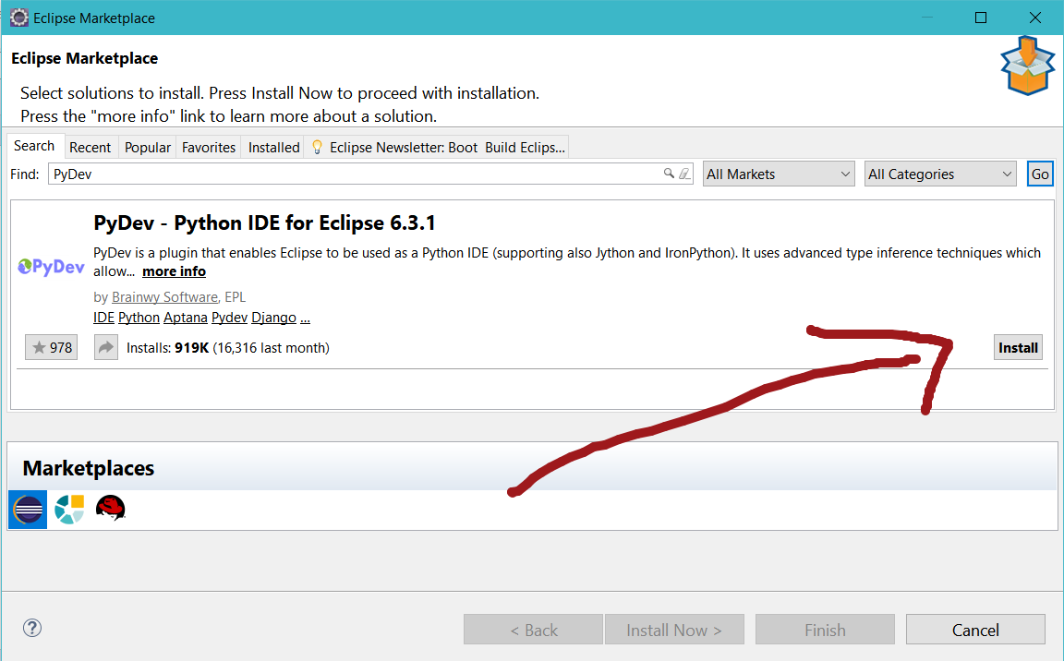This screenshot has height=661, width=1064.
Task: Expand the All Markets dropdown
Action: tap(779, 174)
